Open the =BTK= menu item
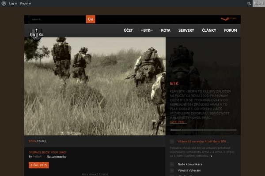This screenshot has height=176, width=265. tap(147, 30)
